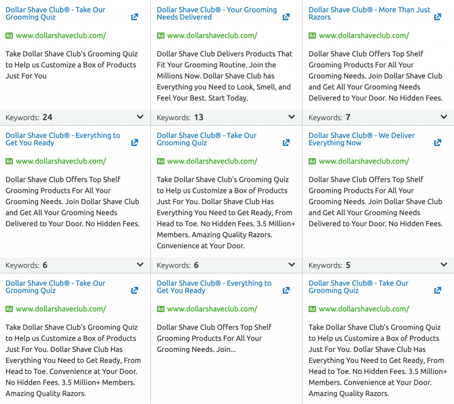Visit dollarshaveclub.com URL in 'We Deliver Everything Now' card
The height and width of the screenshot is (404, 454).
click(364, 161)
